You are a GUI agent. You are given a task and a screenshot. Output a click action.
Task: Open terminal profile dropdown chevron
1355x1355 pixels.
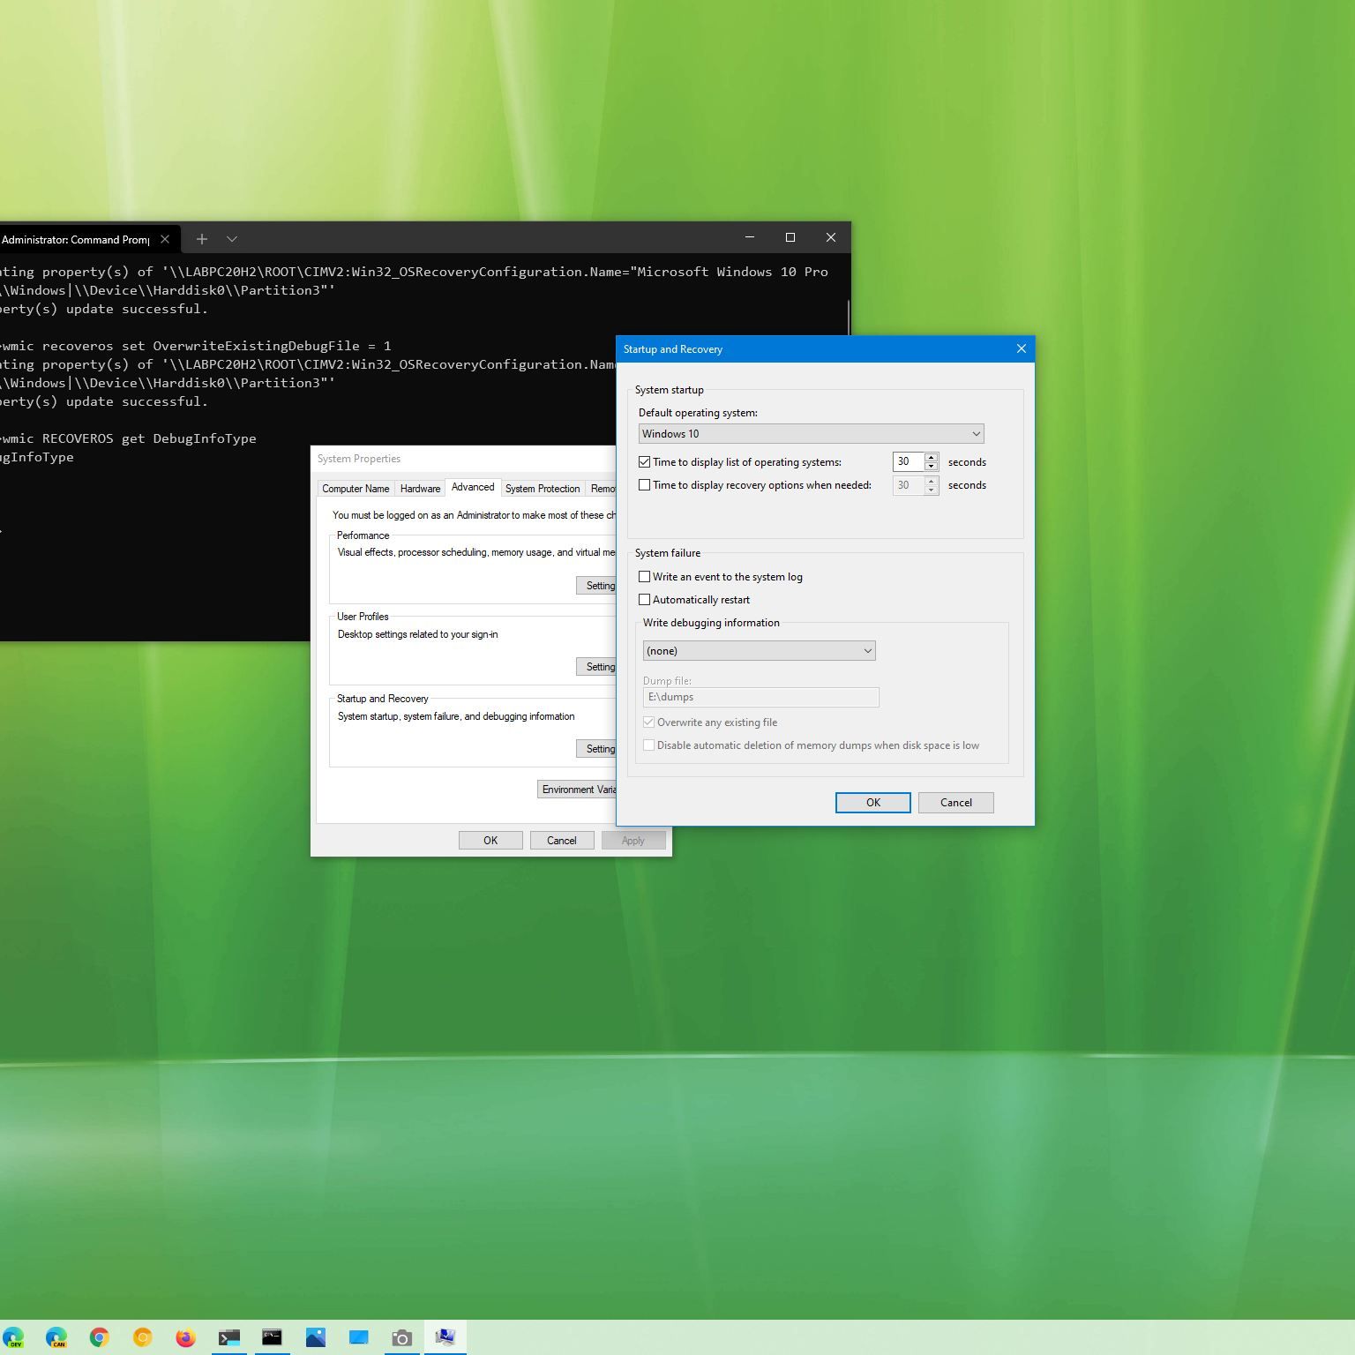pyautogui.click(x=232, y=239)
